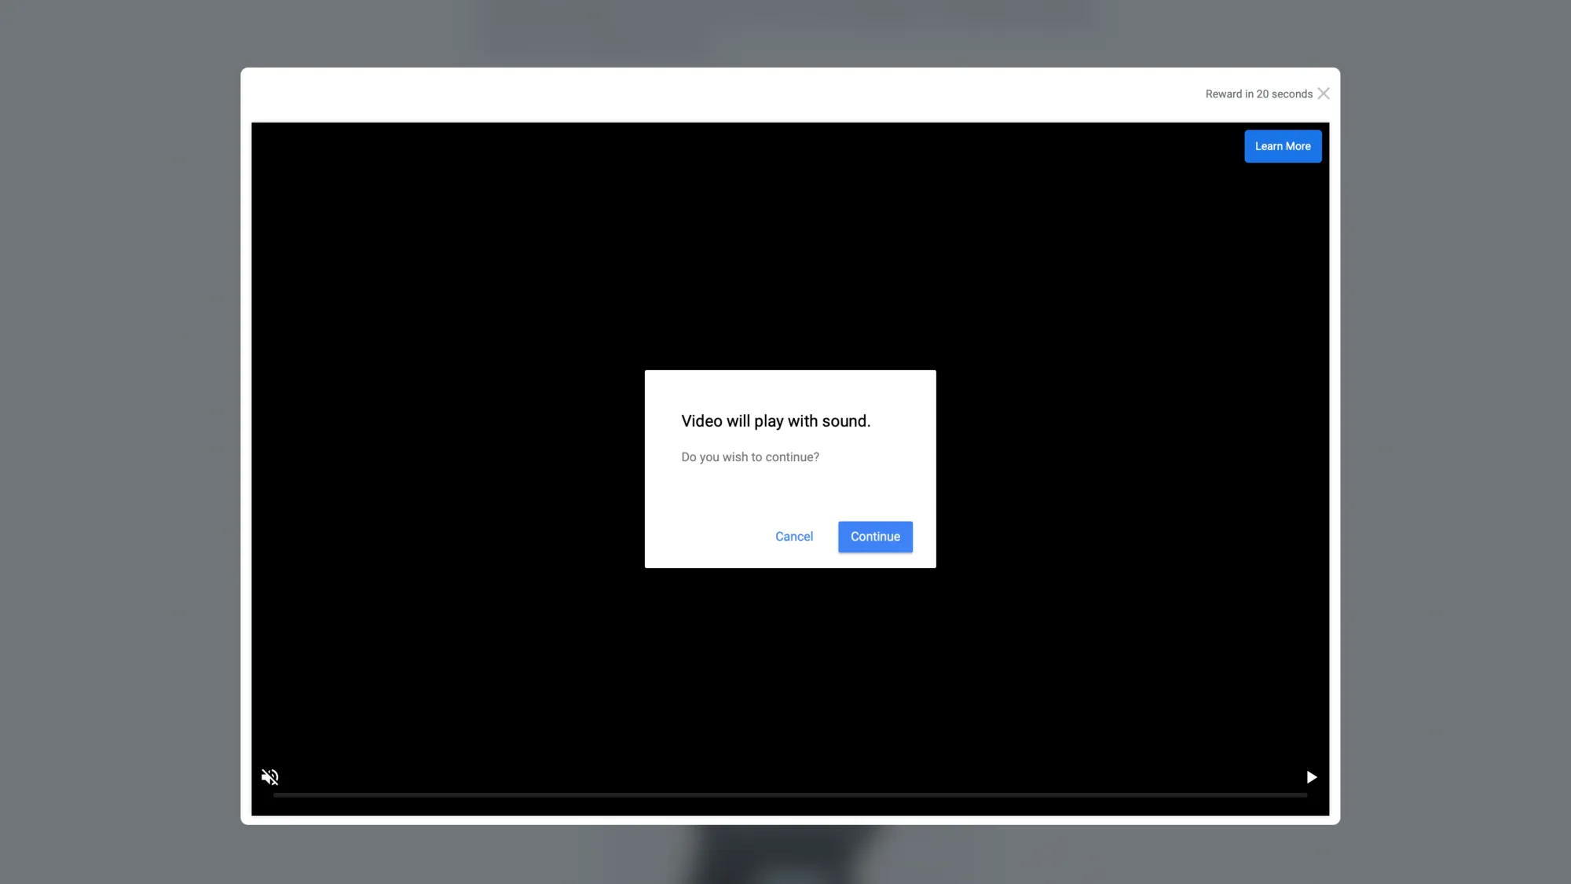Click the Learn More button
Viewport: 1571px width, 884px height.
click(x=1283, y=145)
